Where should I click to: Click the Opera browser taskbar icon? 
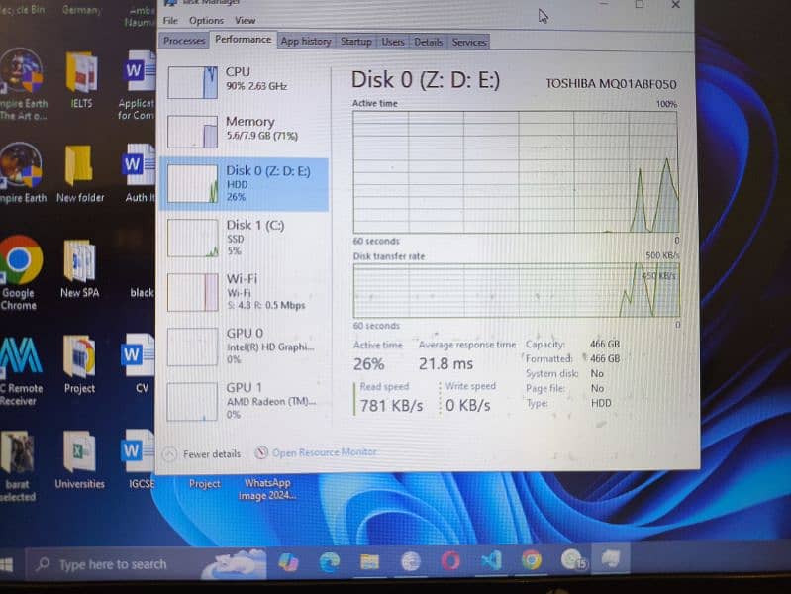(x=450, y=561)
